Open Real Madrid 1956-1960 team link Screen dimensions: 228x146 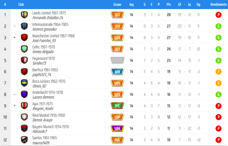tap(49, 115)
